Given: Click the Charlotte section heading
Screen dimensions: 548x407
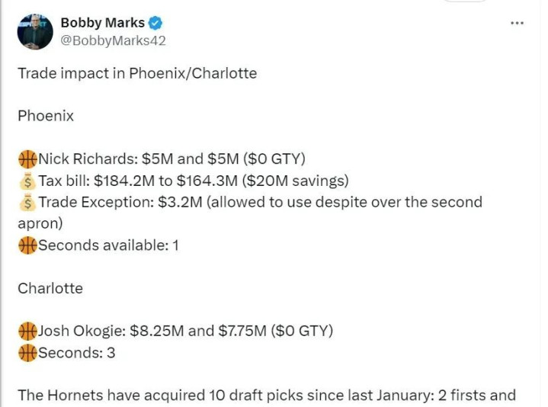Looking at the screenshot, I should tap(50, 288).
